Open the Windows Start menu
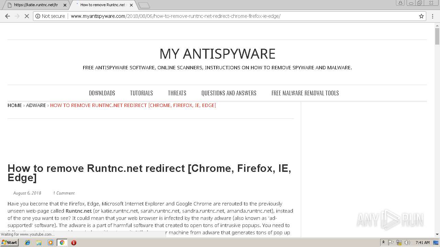Screen dimensions: 440x247 [x=9, y=243]
